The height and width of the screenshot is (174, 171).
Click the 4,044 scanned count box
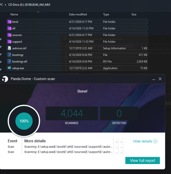[x=72, y=113]
